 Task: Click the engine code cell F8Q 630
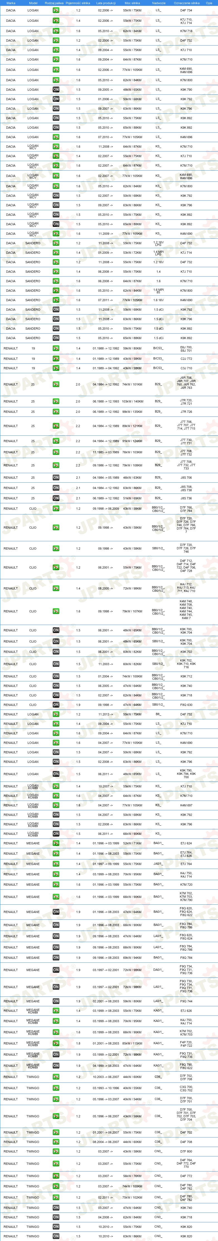(x=186, y=705)
